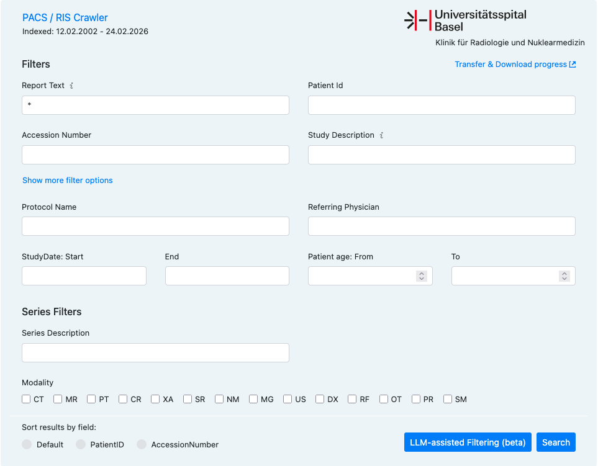598x466 pixels.
Task: Open the Report Text info tooltip icon
Action: coord(70,86)
